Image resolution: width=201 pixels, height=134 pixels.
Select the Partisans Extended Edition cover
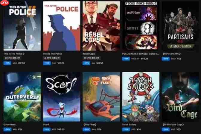tap(180, 26)
